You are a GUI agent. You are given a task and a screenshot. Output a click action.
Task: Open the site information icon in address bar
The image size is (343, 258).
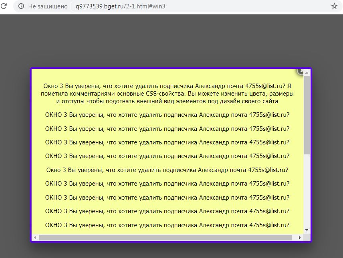click(x=21, y=6)
